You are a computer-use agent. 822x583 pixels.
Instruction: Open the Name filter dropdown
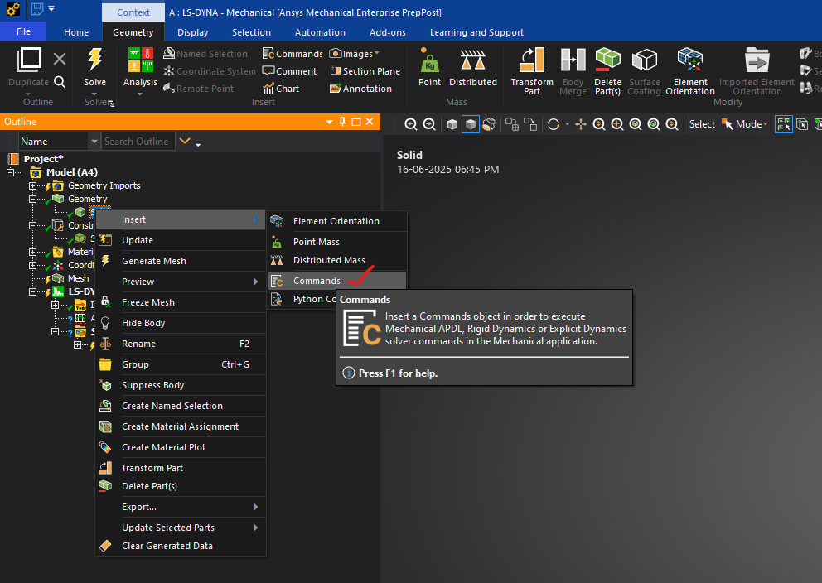point(94,142)
